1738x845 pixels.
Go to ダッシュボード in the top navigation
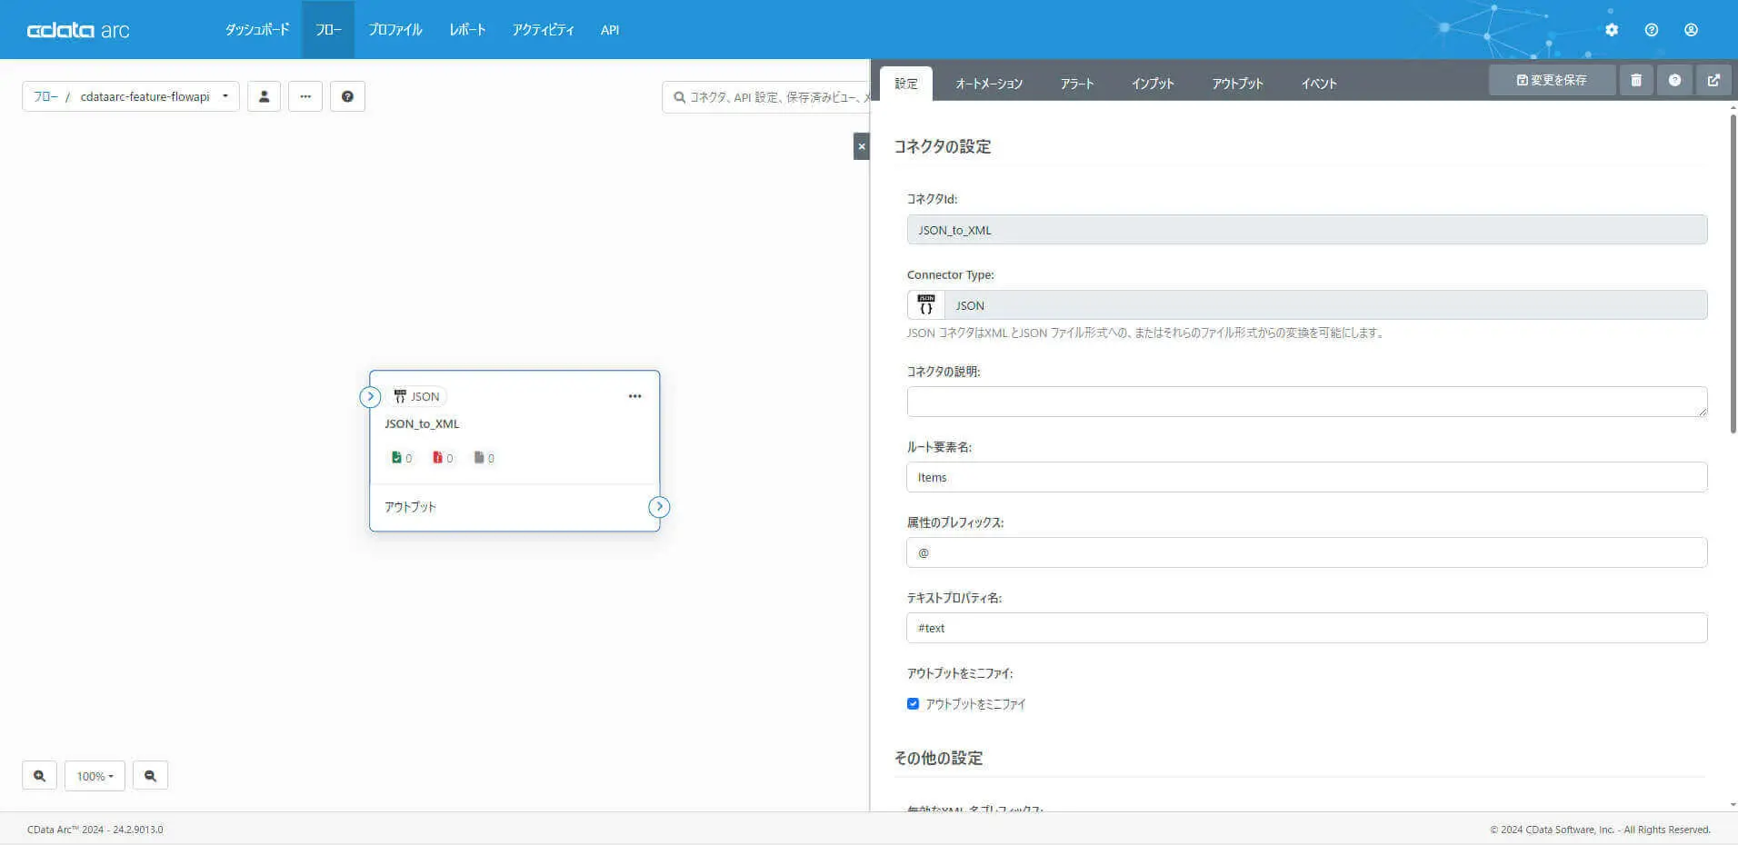[257, 30]
